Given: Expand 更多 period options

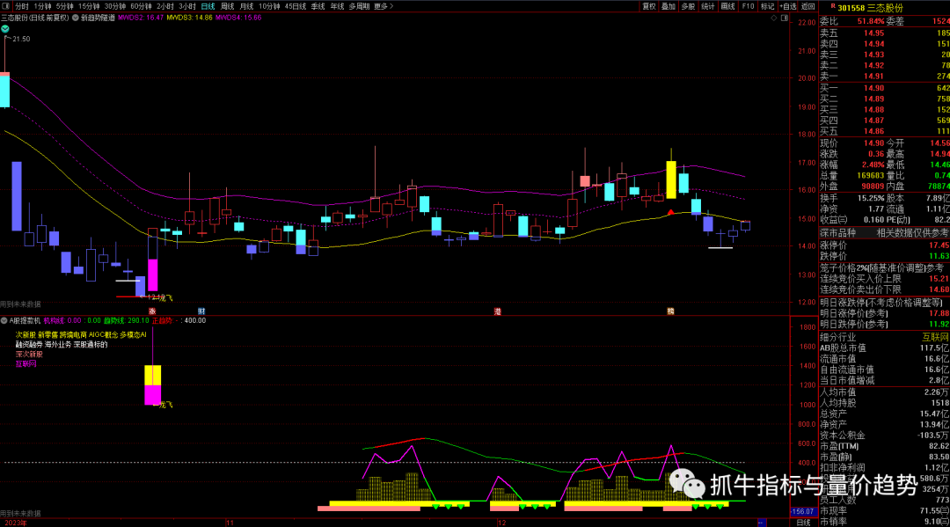Looking at the screenshot, I should point(384,6).
